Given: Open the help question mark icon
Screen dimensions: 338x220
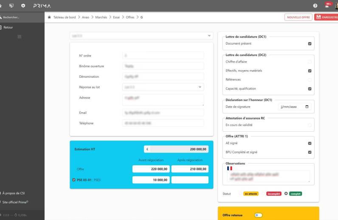Looking at the screenshot, I should coord(315,5).
